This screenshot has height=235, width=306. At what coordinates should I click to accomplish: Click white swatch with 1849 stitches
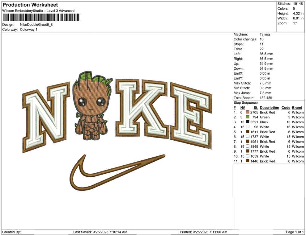(x=248, y=146)
